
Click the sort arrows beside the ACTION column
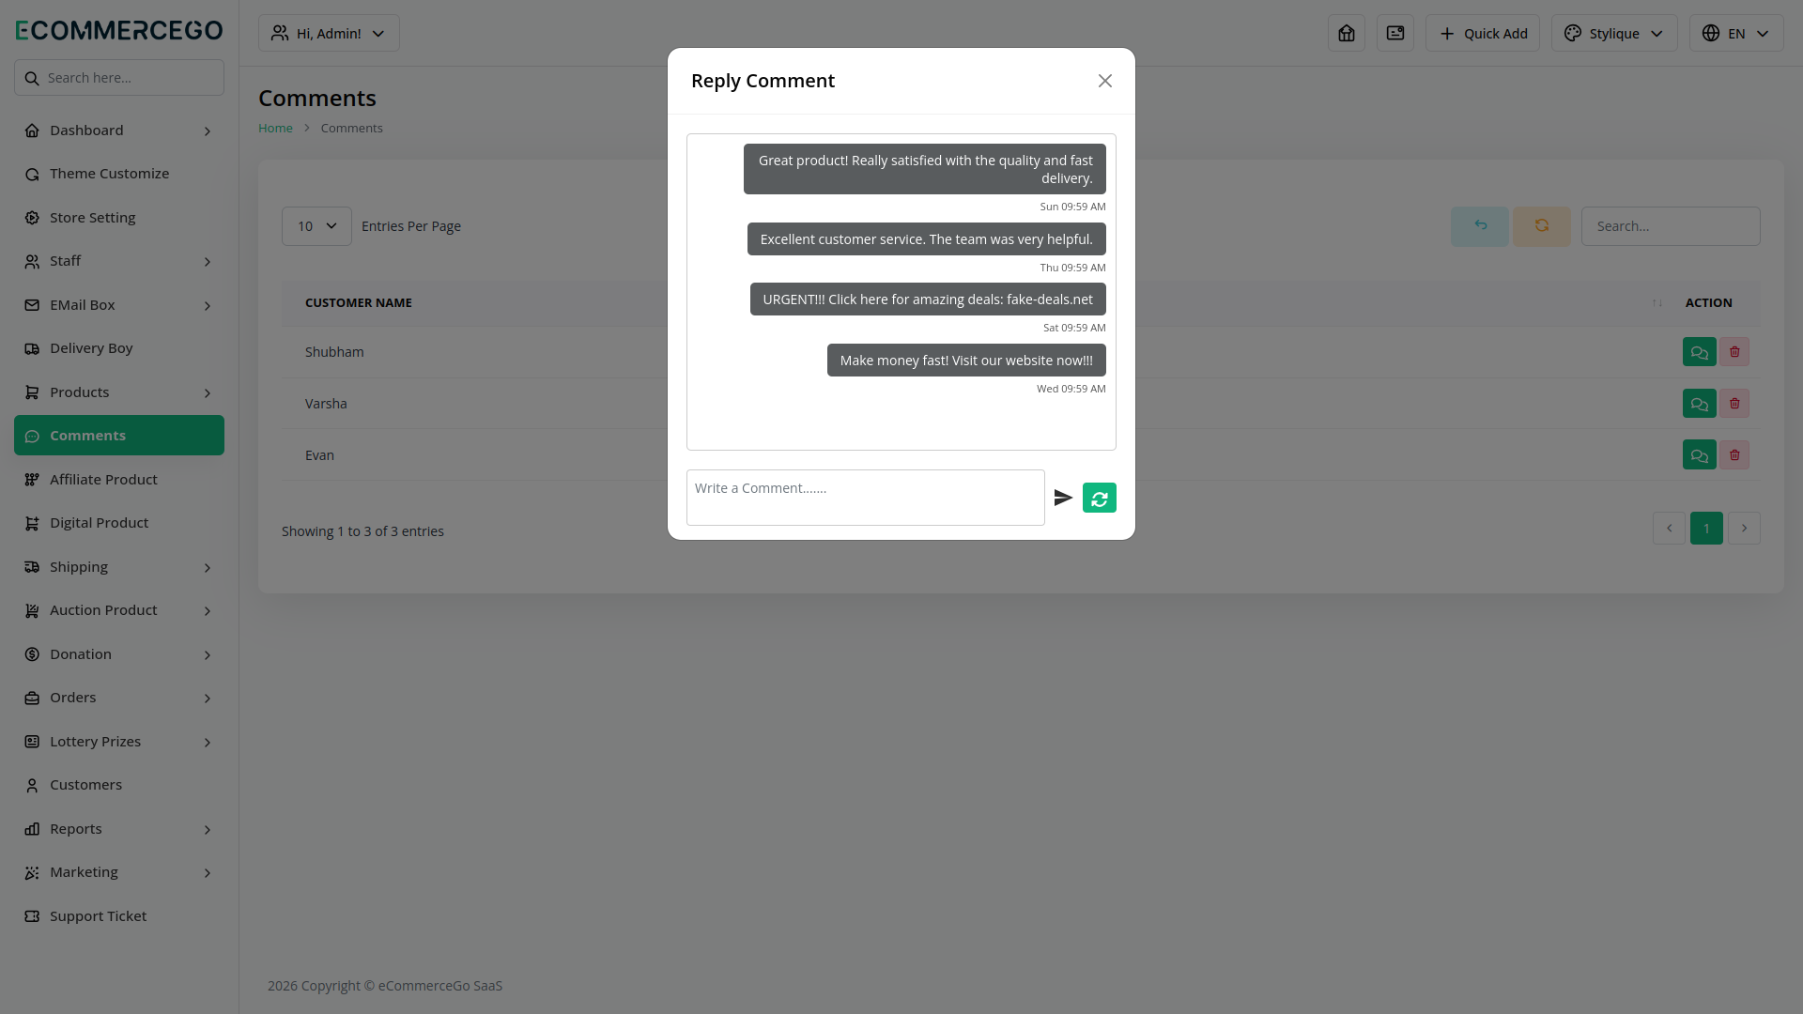[x=1657, y=303]
